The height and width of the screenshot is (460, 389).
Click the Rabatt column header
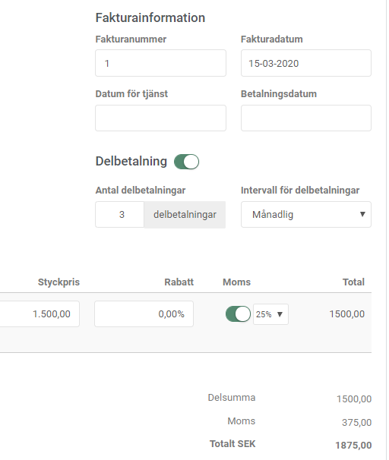tap(179, 282)
